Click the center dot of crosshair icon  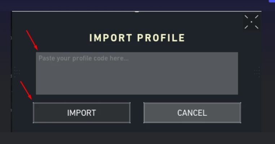coord(251,22)
